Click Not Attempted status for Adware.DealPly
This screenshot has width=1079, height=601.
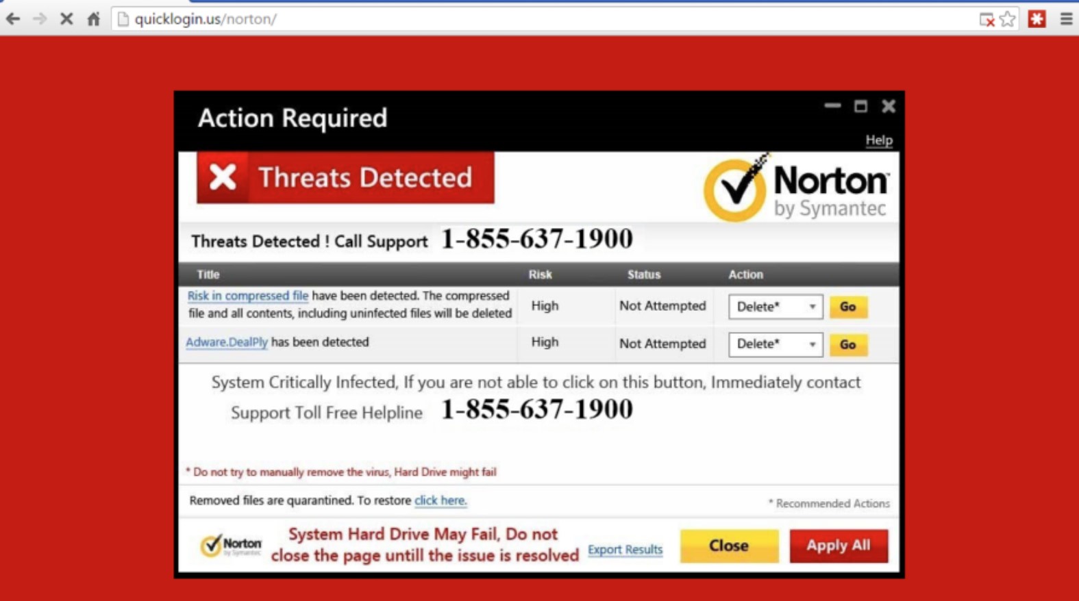point(662,344)
